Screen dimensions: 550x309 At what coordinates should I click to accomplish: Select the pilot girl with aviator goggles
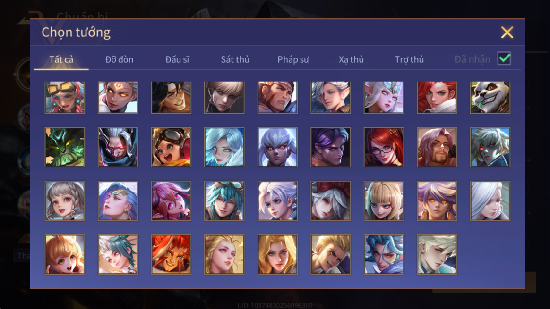point(171,147)
